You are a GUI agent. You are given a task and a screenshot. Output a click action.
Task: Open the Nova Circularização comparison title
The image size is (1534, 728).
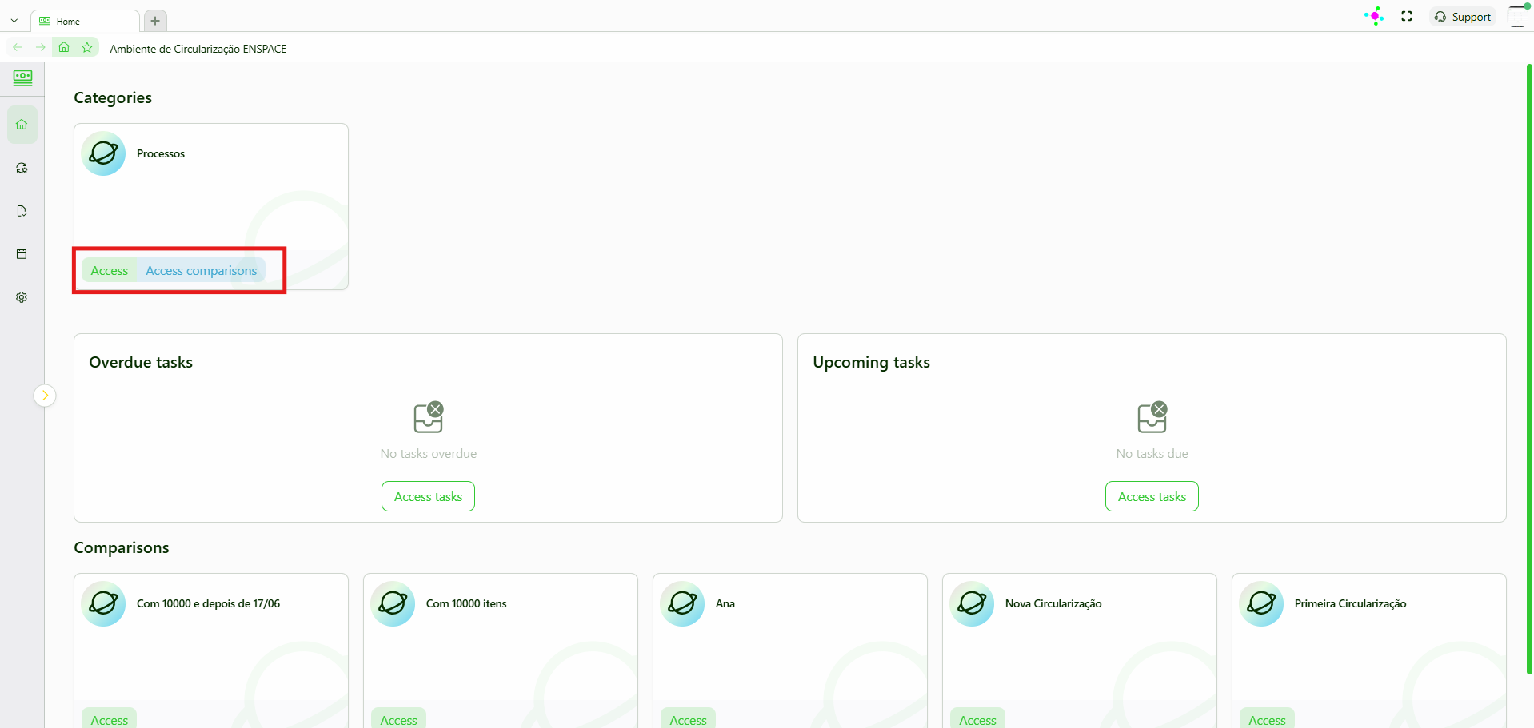click(x=1053, y=603)
